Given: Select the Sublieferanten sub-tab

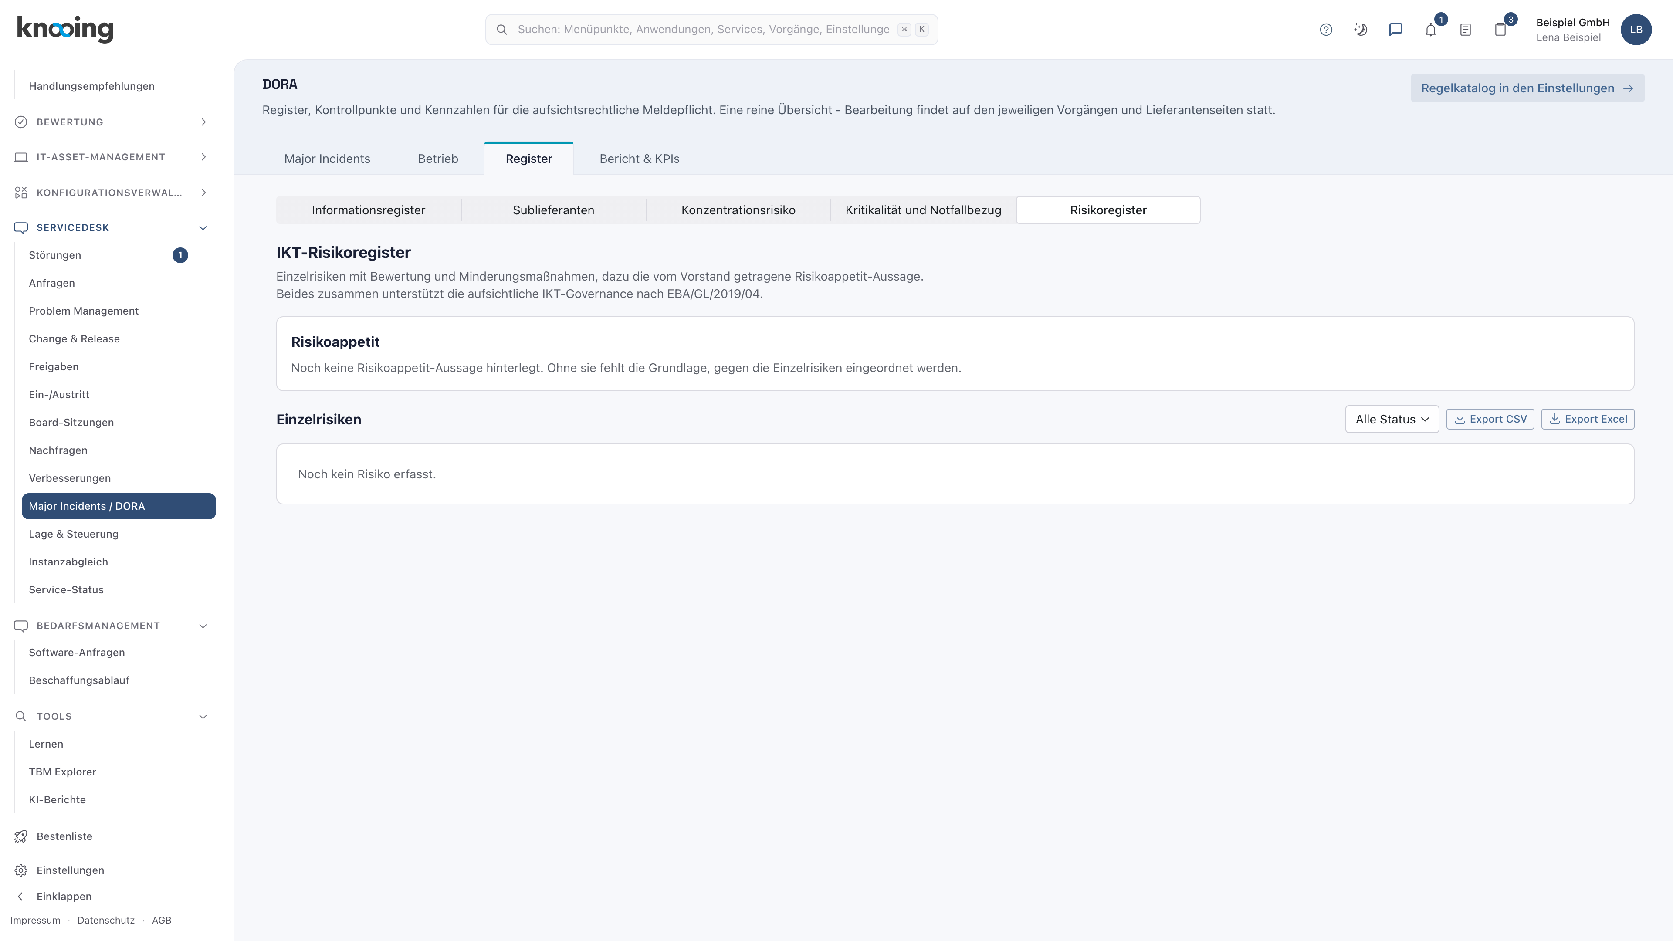Looking at the screenshot, I should coord(553,210).
